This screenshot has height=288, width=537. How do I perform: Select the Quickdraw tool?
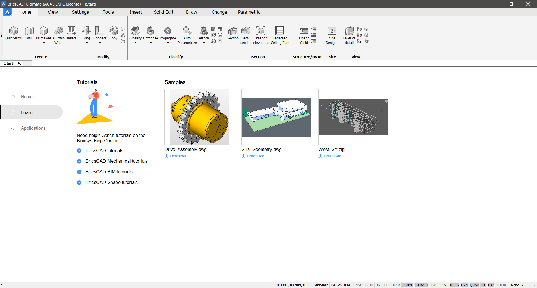tap(14, 33)
